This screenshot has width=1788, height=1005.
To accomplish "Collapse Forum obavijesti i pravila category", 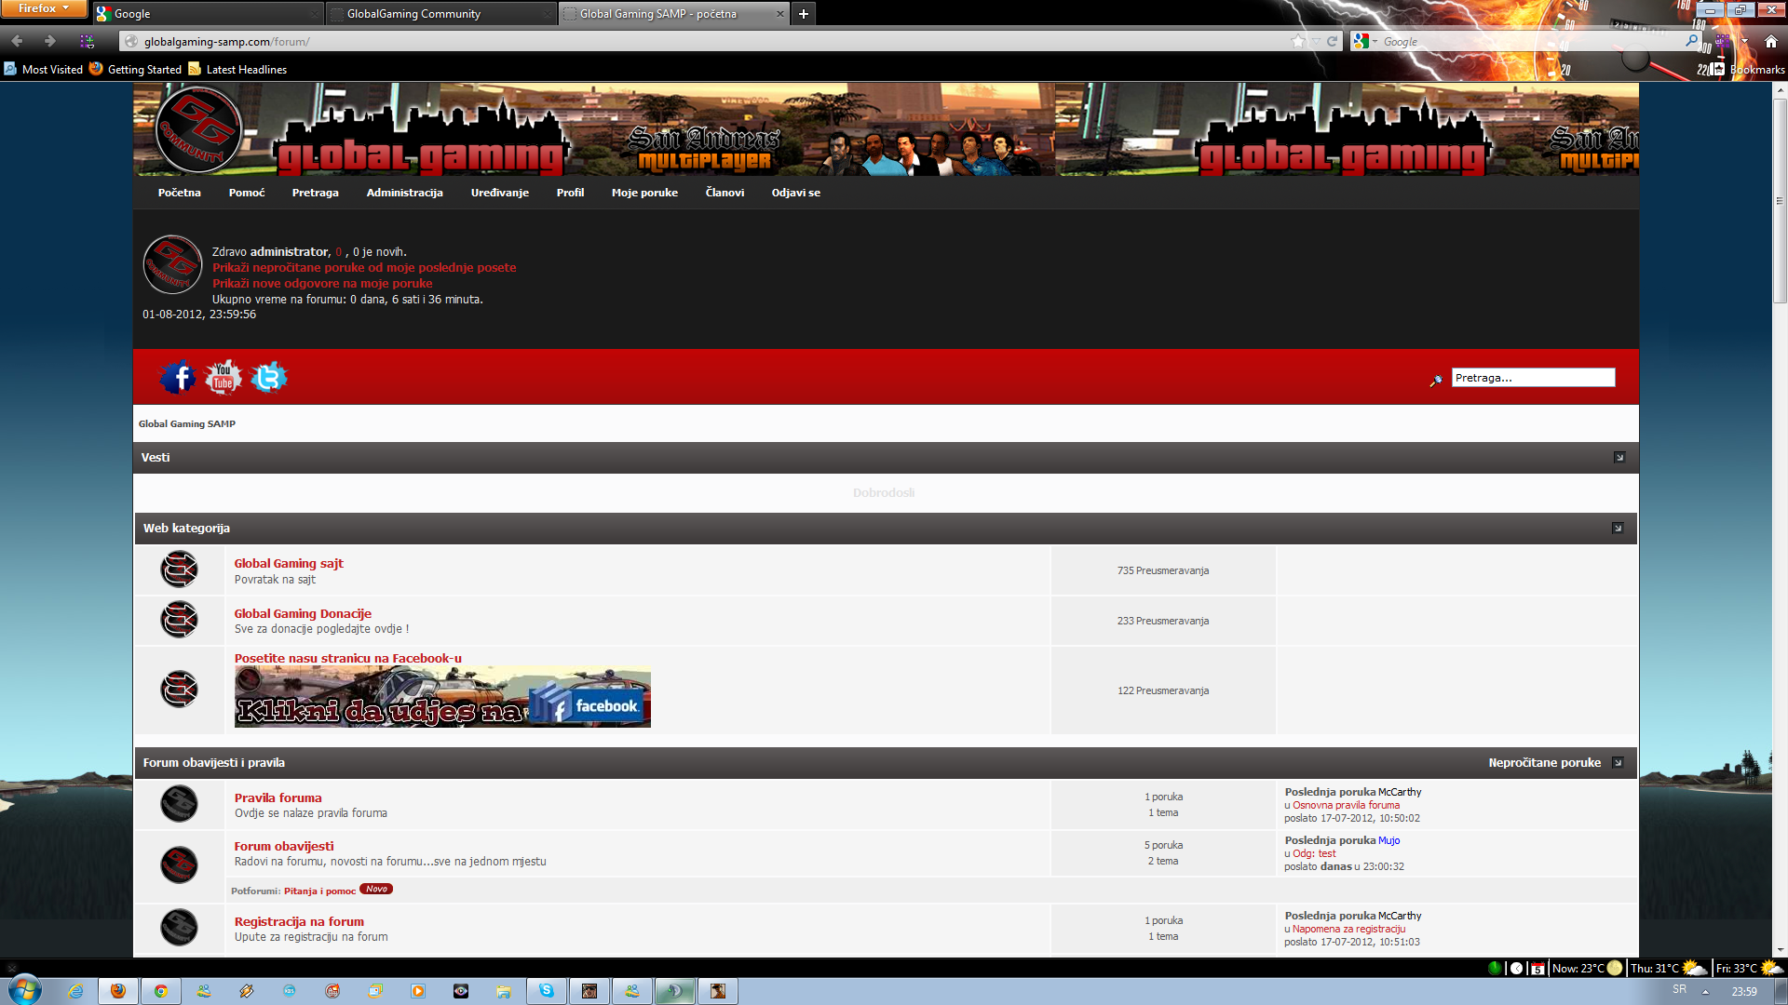I will [1618, 763].
